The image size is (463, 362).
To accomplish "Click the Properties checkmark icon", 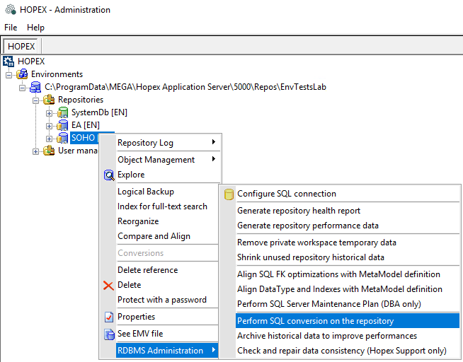I will (x=108, y=317).
